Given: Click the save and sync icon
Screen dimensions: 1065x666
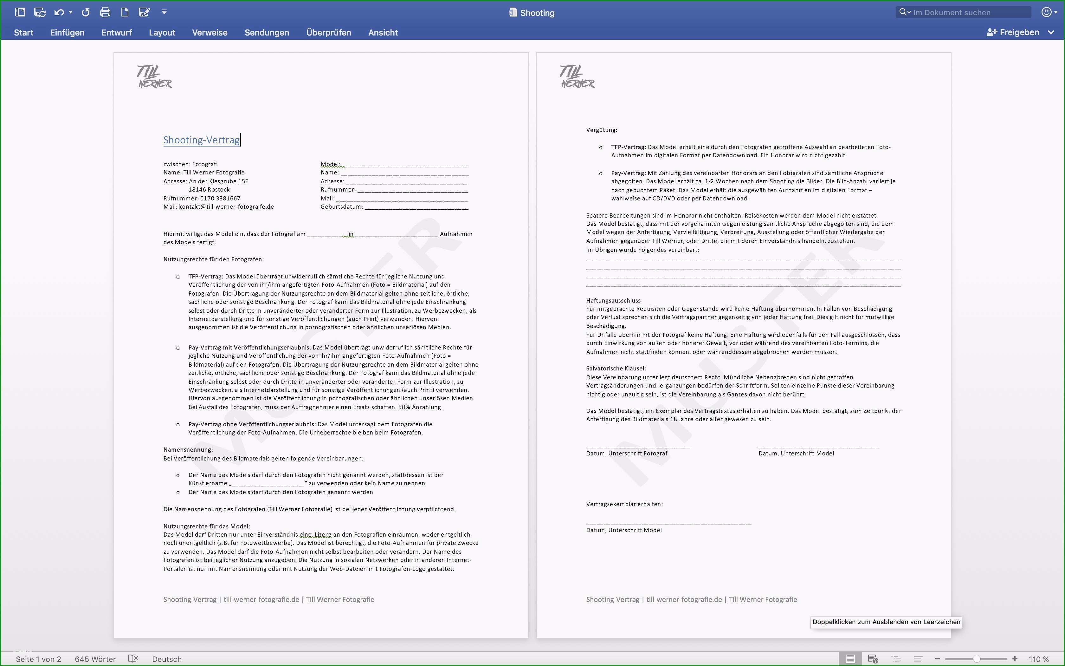Looking at the screenshot, I should coord(40,12).
